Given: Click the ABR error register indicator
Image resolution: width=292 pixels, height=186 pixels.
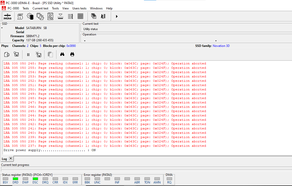Looking at the screenshot, I should (x=137, y=179).
